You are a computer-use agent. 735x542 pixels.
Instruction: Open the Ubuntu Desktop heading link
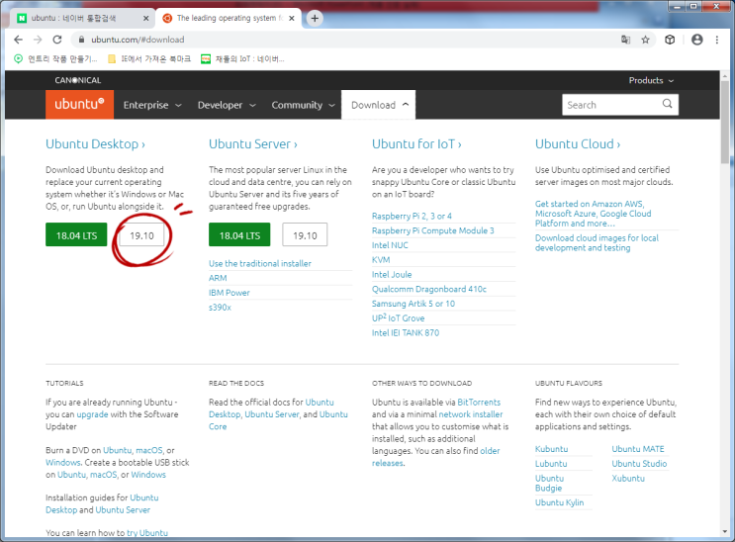coord(95,144)
